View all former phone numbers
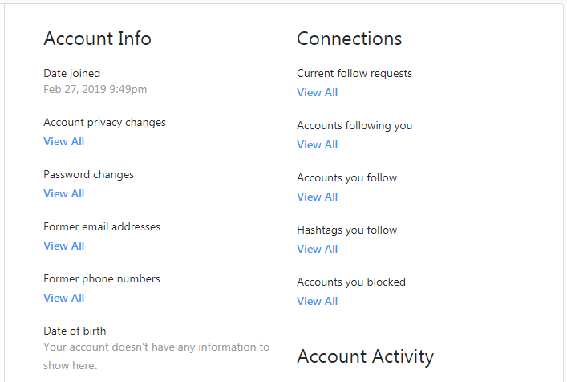This screenshot has width=567, height=382. pyautogui.click(x=63, y=298)
